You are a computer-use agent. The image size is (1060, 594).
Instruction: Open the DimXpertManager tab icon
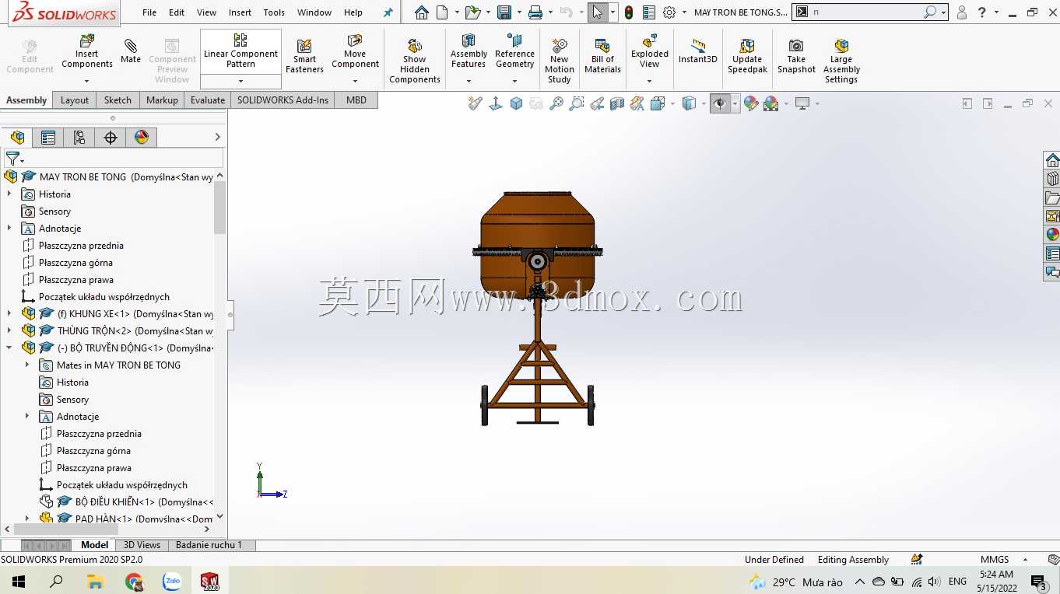click(x=111, y=138)
